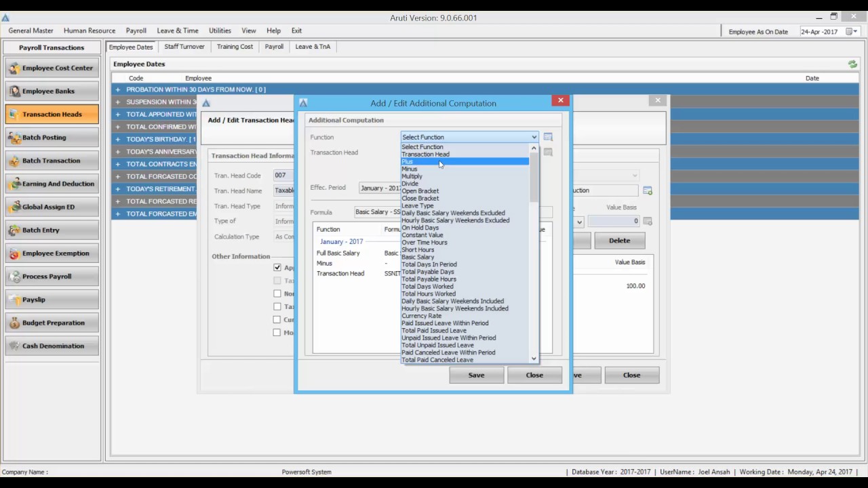868x488 pixels.
Task: Click the refresh icon in Employee Dates
Action: coord(852,64)
